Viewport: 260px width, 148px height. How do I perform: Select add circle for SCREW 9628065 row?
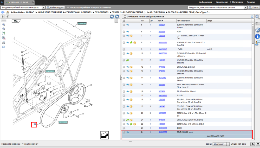point(124,113)
